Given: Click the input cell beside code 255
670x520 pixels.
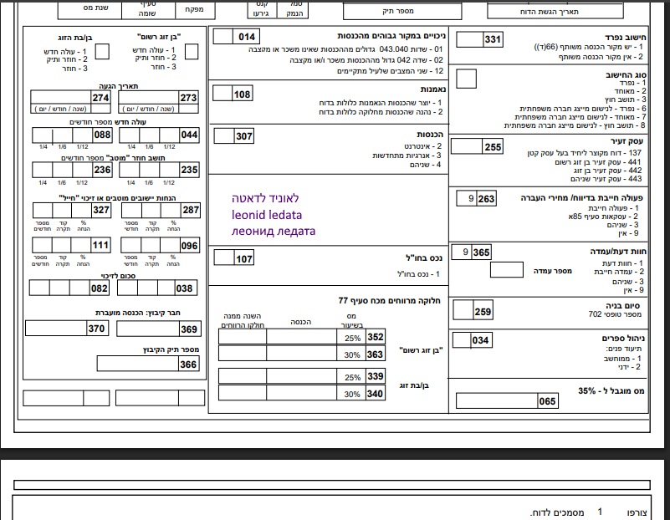Looking at the screenshot, I should click(467, 146).
